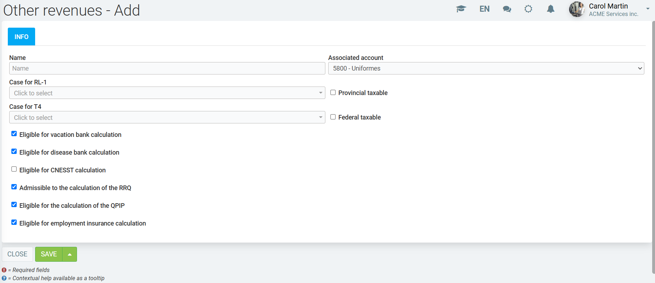This screenshot has width=655, height=283.
Task: Open the graduation cap training icon
Action: 461,9
